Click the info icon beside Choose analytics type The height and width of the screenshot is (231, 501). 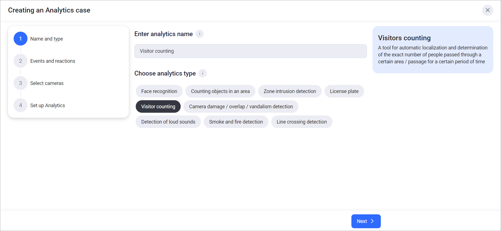point(203,73)
